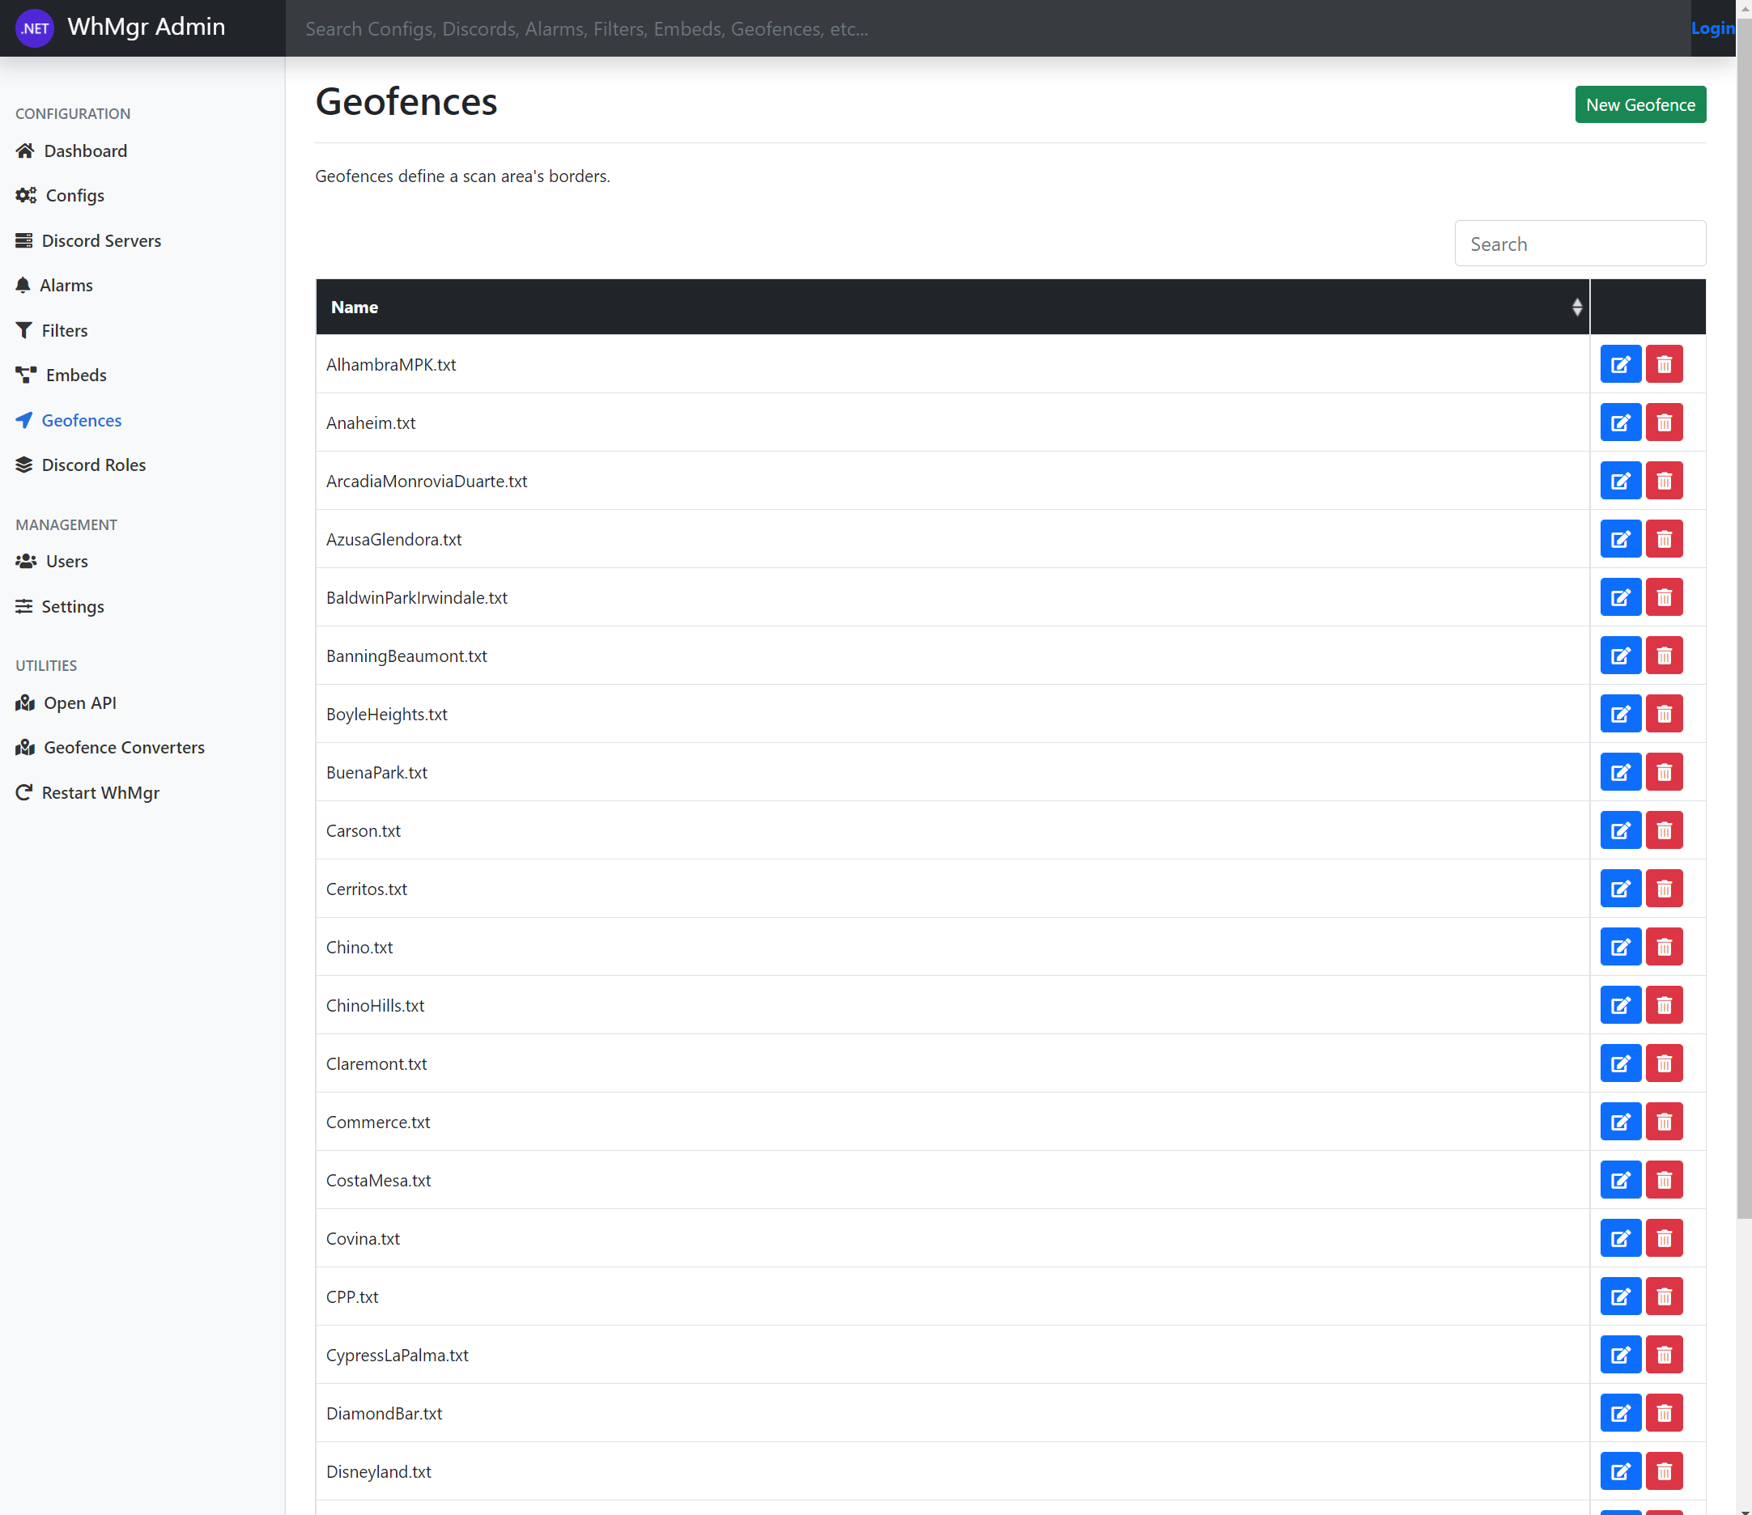Click the Login link
The width and height of the screenshot is (1752, 1515).
[1712, 28]
